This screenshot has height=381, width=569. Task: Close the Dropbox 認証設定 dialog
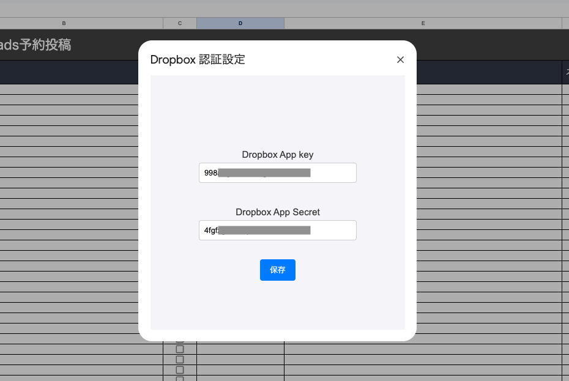[x=400, y=59]
